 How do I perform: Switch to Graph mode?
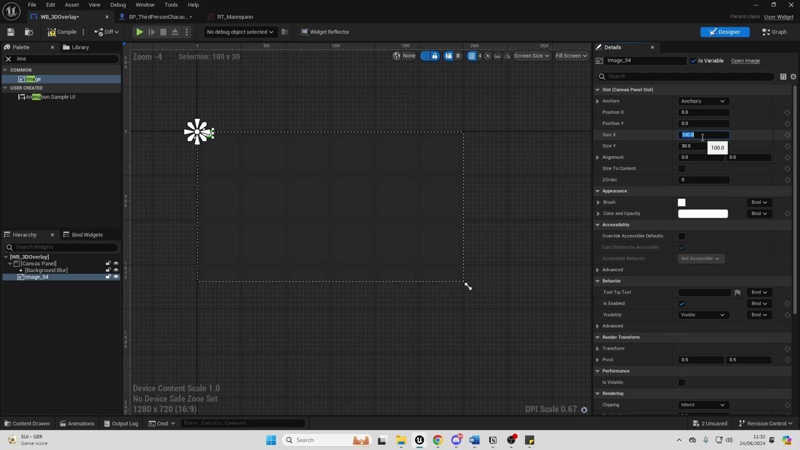pos(775,32)
